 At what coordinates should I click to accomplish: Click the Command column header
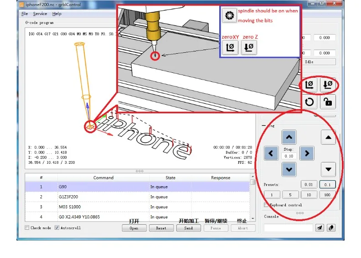click(x=103, y=177)
